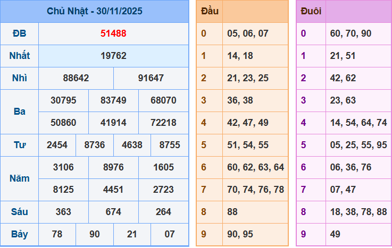This screenshot has width=392, height=248.
Task: Select the Đầu row with 60, 62, 63, 64
Action: (x=255, y=167)
